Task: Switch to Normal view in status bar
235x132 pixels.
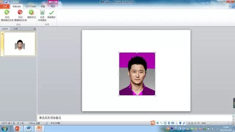Action: tap(189, 123)
